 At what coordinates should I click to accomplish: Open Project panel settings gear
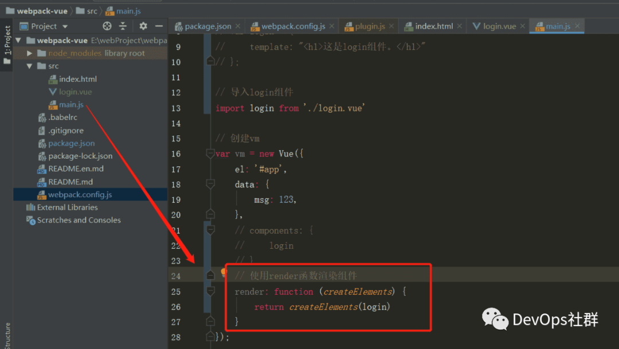pos(143,26)
